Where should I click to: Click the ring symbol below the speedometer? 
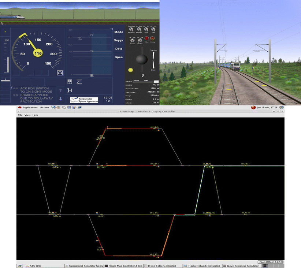59,73
